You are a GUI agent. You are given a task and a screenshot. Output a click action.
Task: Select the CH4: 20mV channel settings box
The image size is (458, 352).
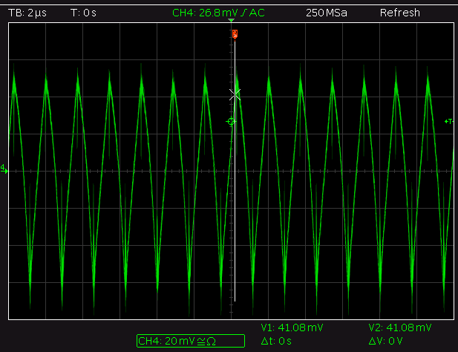pyautogui.click(x=191, y=341)
